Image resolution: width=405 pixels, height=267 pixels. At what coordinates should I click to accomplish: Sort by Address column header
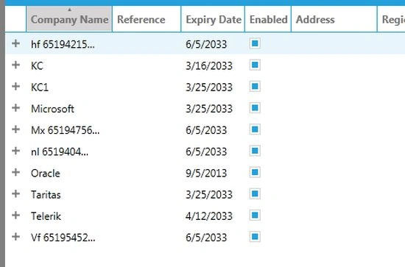click(334, 19)
